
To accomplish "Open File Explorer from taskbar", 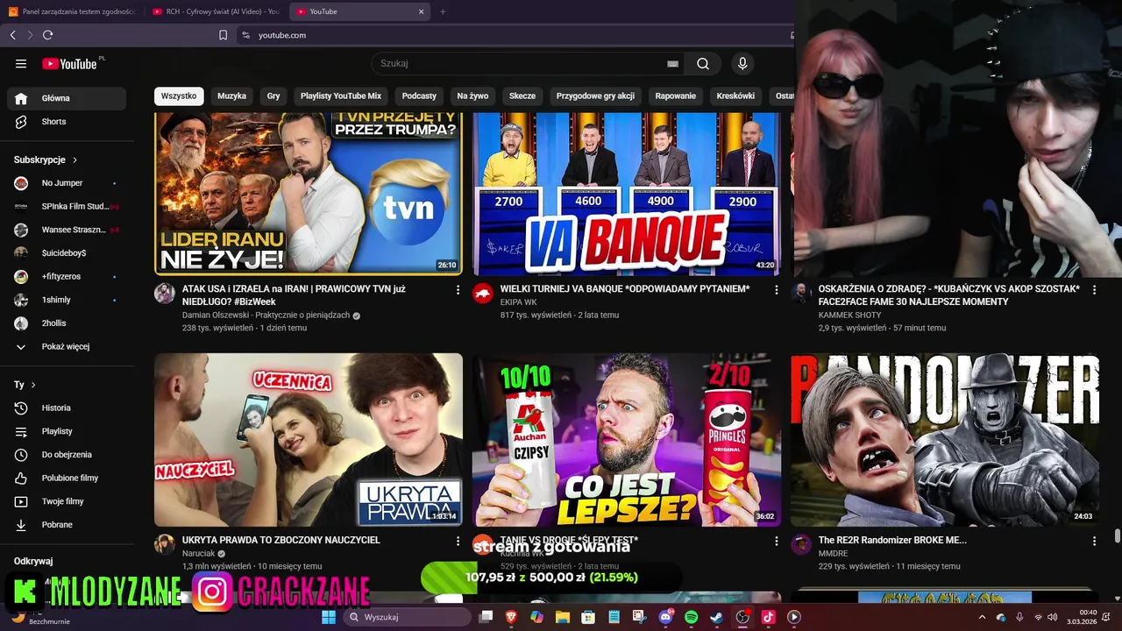I will [x=563, y=617].
